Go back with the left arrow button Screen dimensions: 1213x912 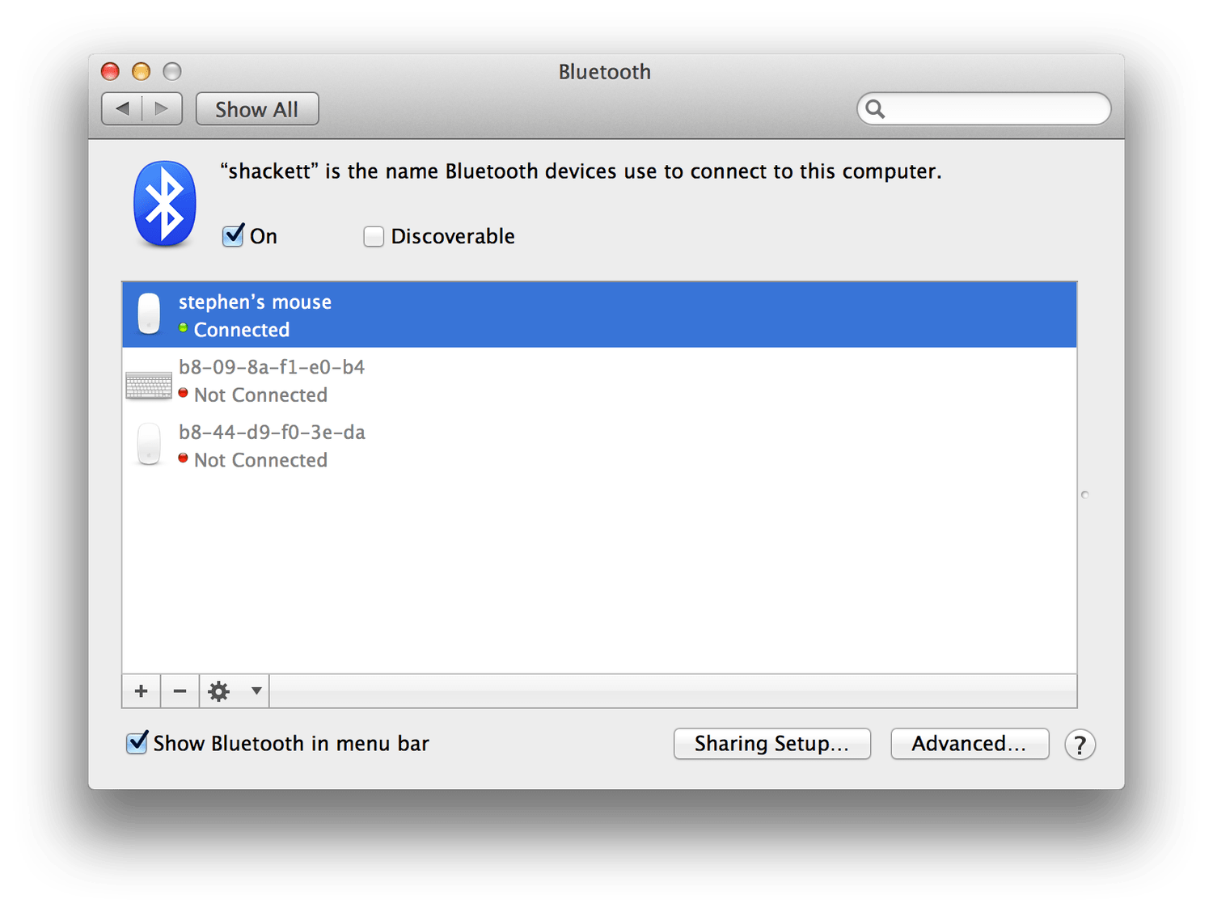122,108
